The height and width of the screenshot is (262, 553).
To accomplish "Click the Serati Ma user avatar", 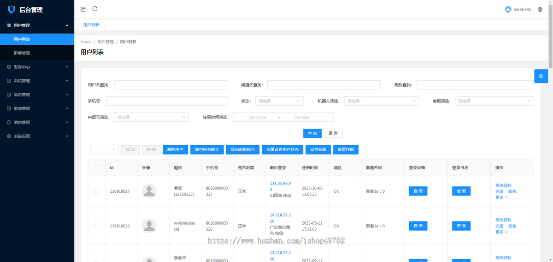I will 508,9.
